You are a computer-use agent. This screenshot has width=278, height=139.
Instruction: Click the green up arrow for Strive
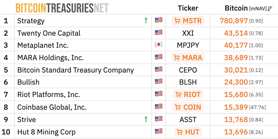click(x=146, y=119)
